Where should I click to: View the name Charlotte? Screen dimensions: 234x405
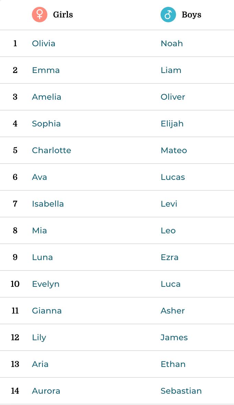pyautogui.click(x=51, y=150)
